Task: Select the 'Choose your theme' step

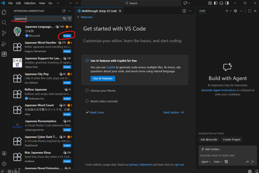Action: 103,91
